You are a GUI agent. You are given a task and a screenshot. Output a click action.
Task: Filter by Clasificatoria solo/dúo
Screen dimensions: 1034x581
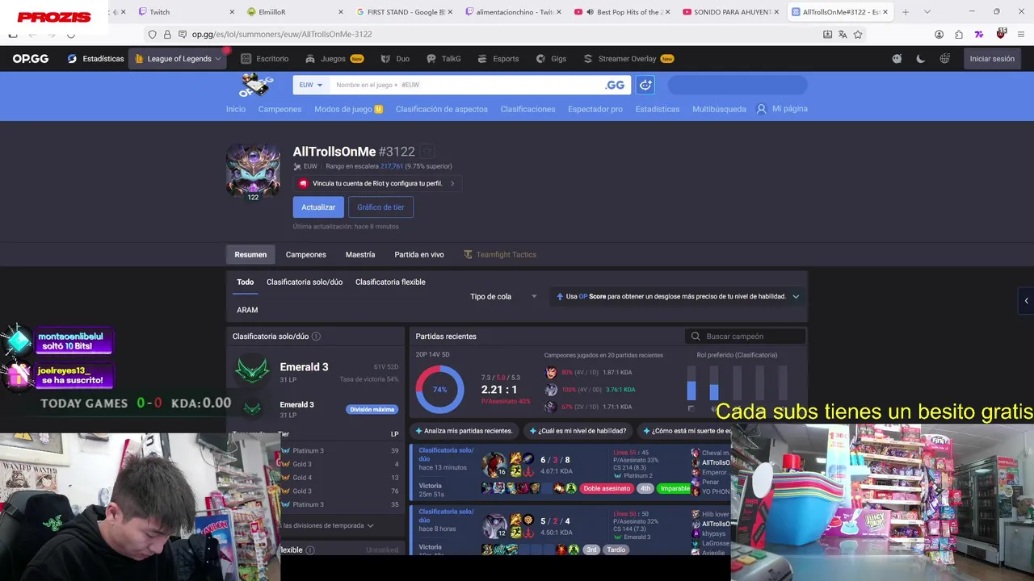click(x=305, y=282)
